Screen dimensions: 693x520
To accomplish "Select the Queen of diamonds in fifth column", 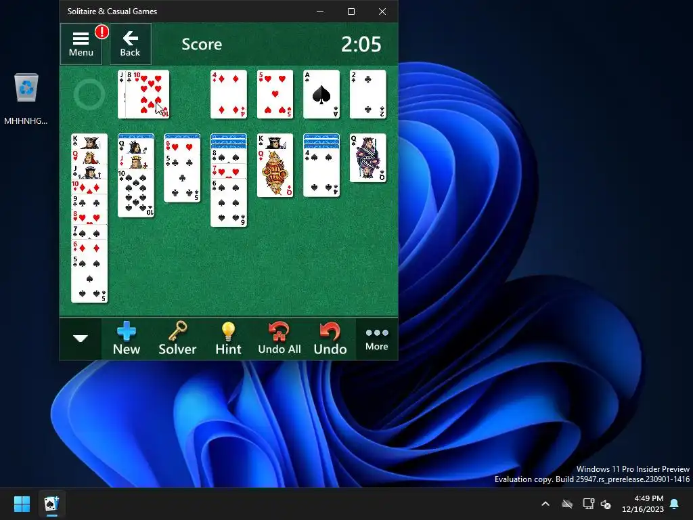I will pos(275,173).
